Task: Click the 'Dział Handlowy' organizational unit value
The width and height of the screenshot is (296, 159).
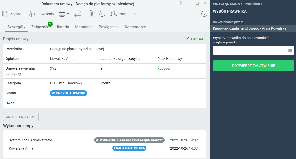Action: [170, 59]
